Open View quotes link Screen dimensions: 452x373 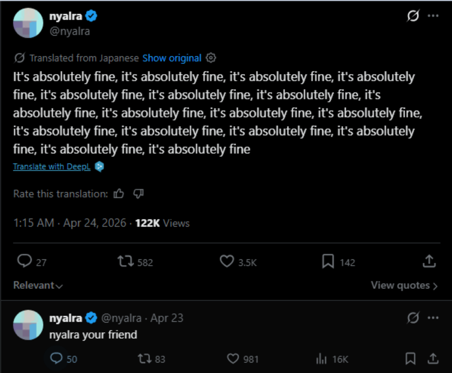[404, 285]
